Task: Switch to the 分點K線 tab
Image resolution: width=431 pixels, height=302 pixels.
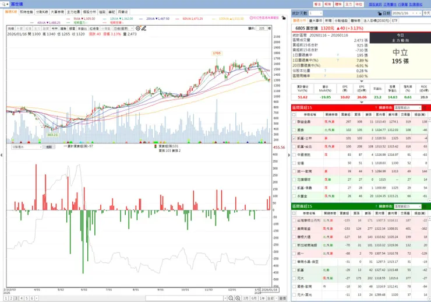Action: tap(42, 12)
